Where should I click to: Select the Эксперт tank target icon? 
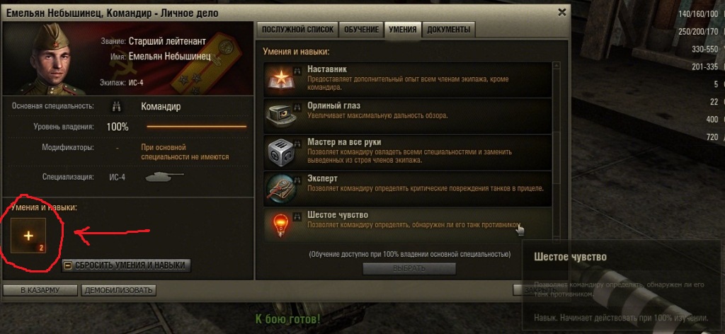point(279,189)
